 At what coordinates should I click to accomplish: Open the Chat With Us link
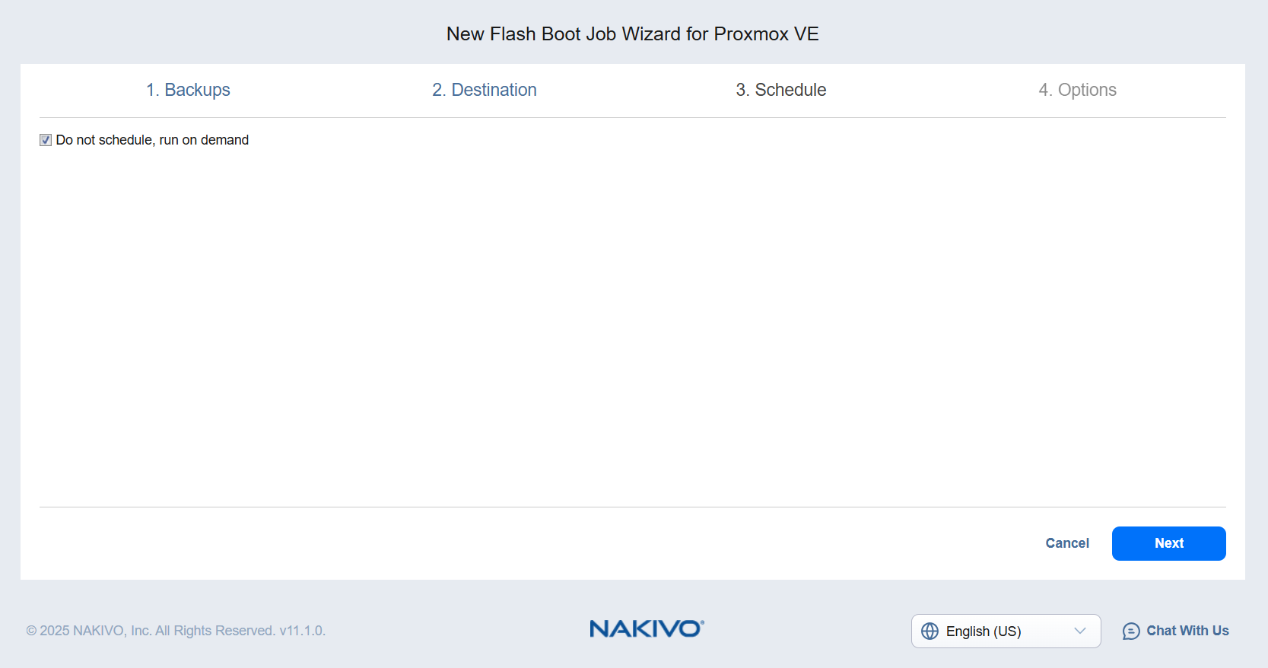coord(1187,631)
